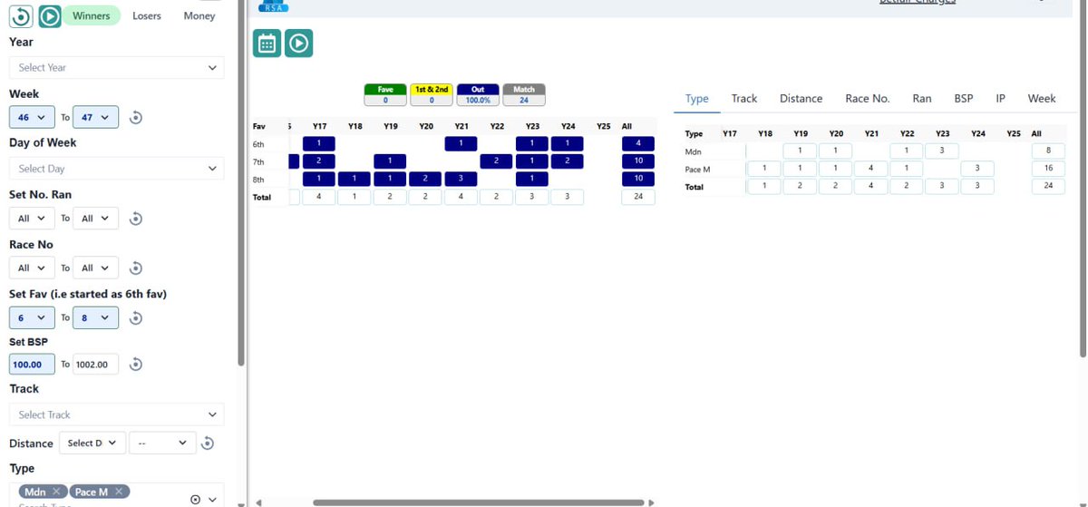Reset the Set Fav range filter
Viewport: 1088px width, 507px height.
[136, 318]
